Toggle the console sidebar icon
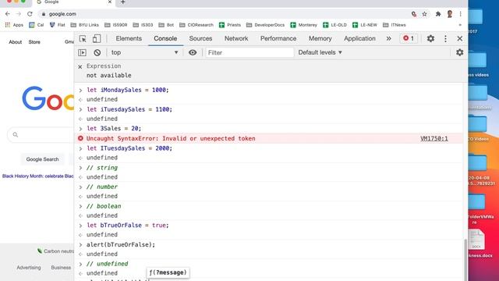The image size is (499, 281). tap(82, 52)
